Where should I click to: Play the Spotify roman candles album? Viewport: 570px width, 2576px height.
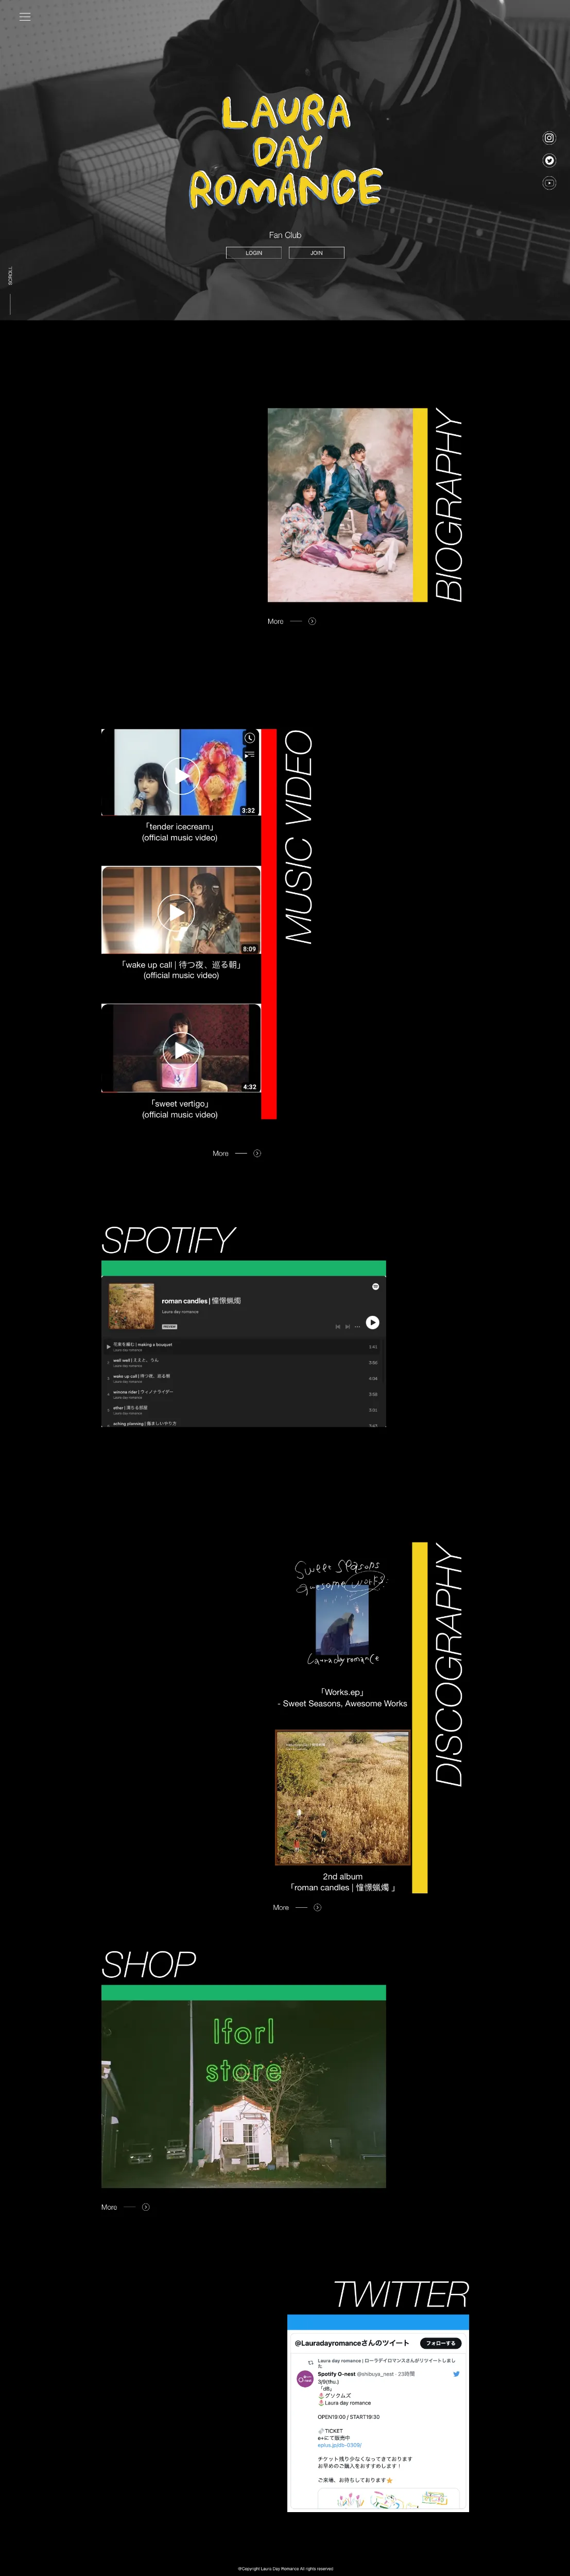372,1322
